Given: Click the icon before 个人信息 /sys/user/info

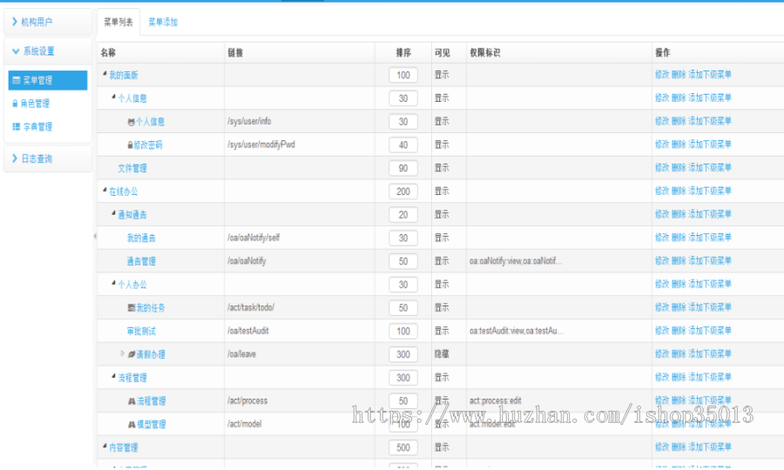Looking at the screenshot, I should [131, 122].
